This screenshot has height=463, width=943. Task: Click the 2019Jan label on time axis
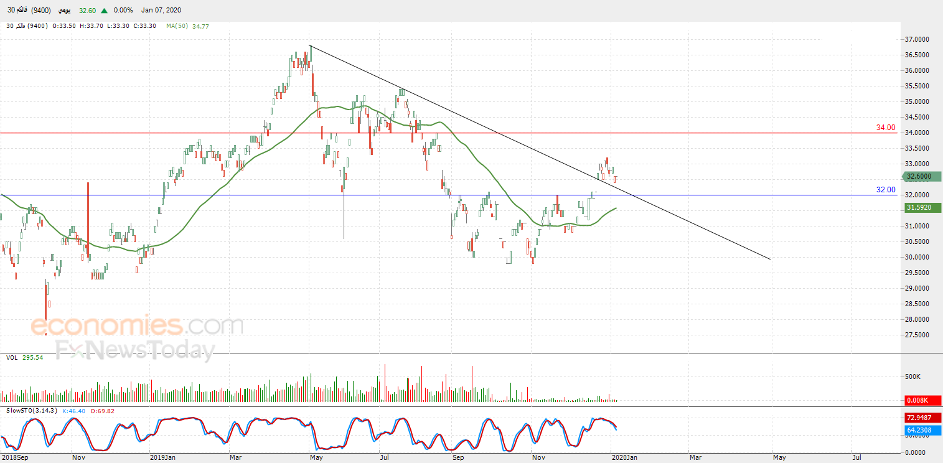tap(164, 457)
